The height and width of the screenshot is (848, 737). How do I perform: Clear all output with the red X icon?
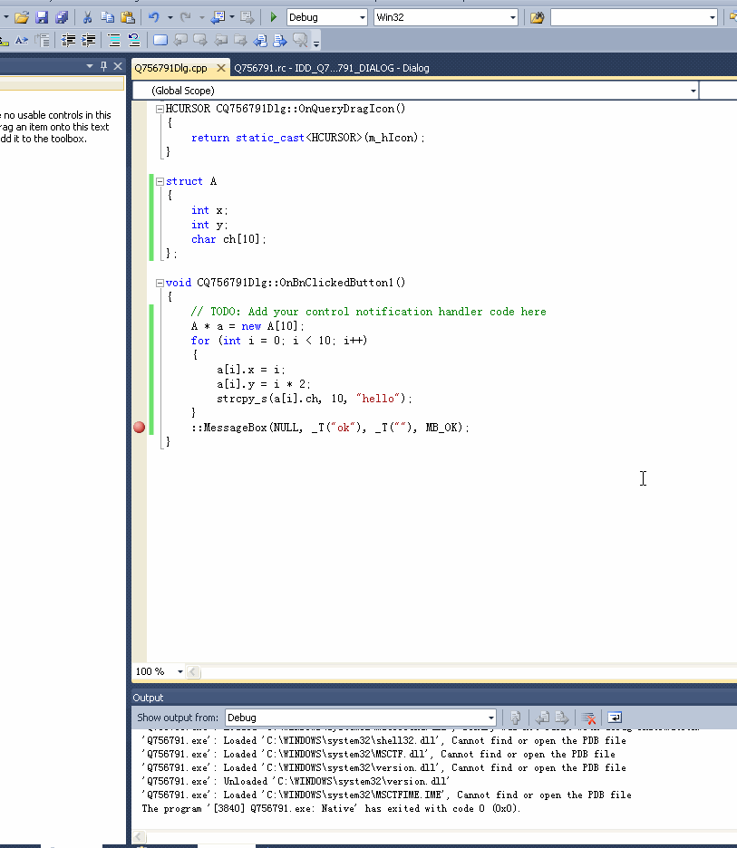coord(588,718)
